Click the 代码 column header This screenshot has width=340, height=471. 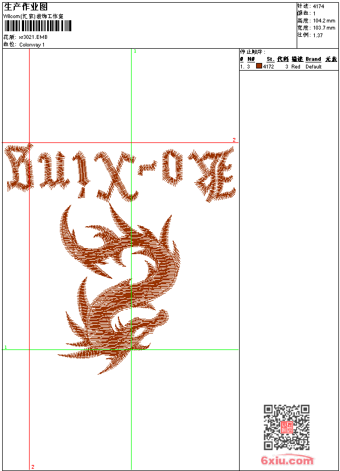(282, 59)
